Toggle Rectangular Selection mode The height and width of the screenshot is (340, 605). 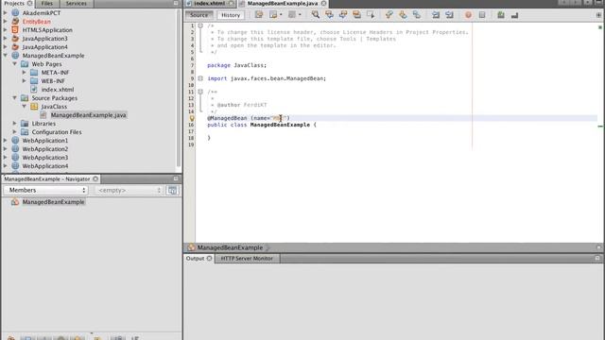(371, 15)
